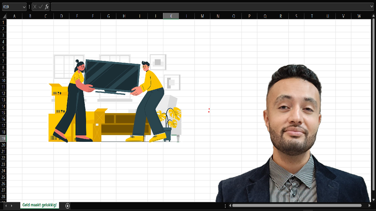Viewport: 376px width, 211px height.
Task: Add a new sheet with the plus icon
Action: click(x=68, y=206)
